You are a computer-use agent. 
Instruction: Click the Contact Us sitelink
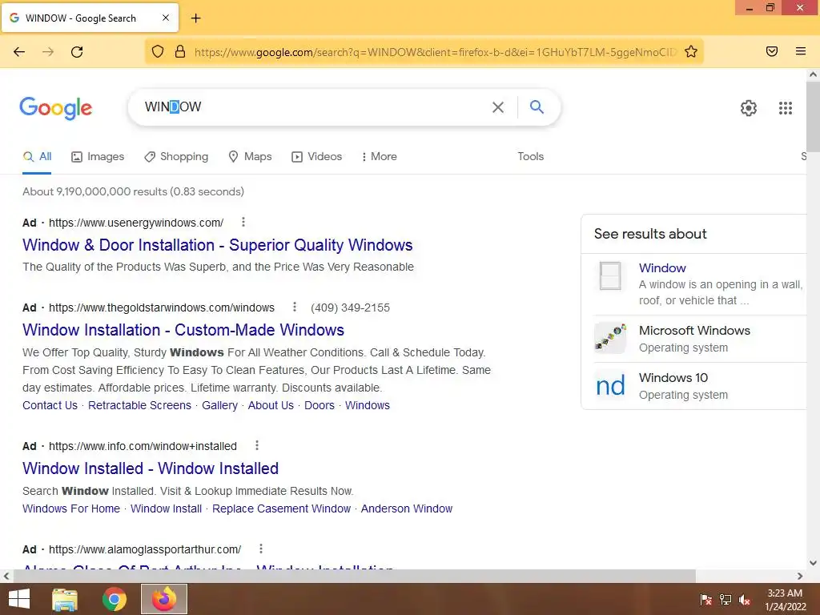click(x=50, y=405)
